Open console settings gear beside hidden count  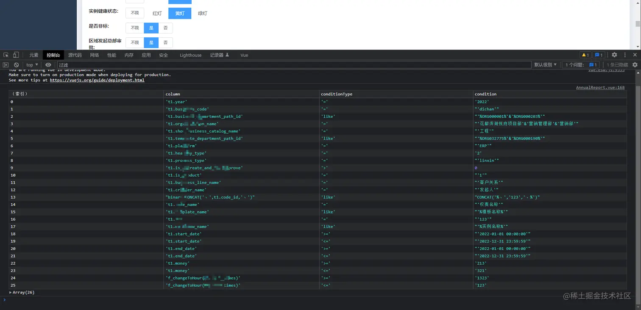(x=635, y=65)
